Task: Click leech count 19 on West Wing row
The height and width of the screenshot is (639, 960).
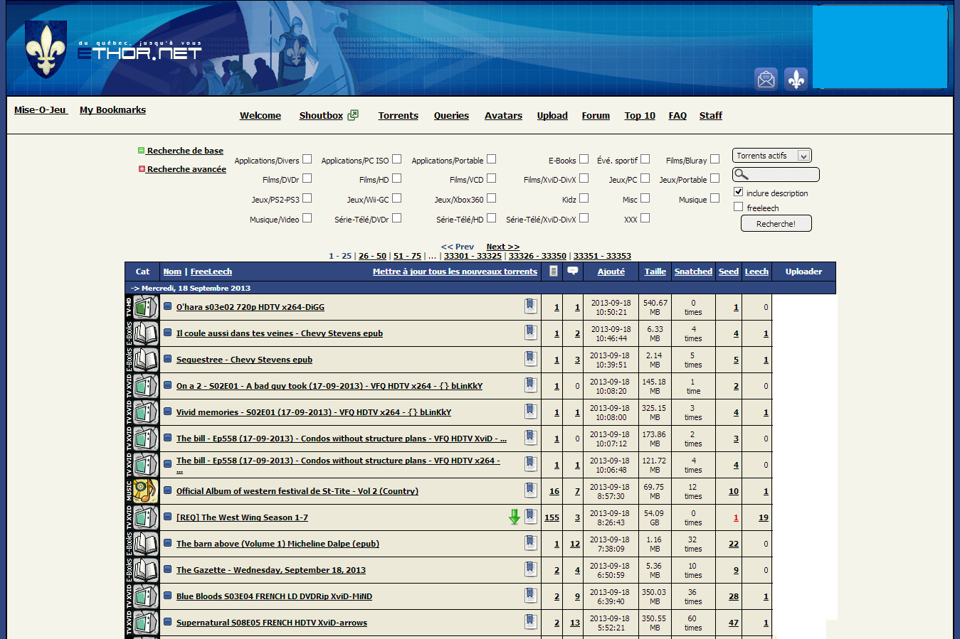Action: pyautogui.click(x=764, y=517)
